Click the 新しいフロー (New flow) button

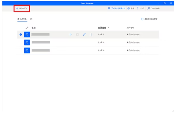click(22, 9)
